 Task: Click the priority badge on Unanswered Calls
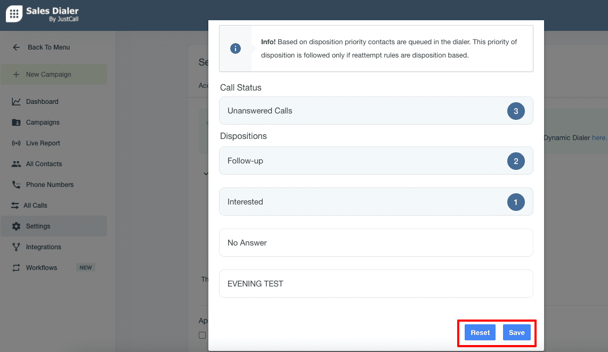[x=516, y=111]
